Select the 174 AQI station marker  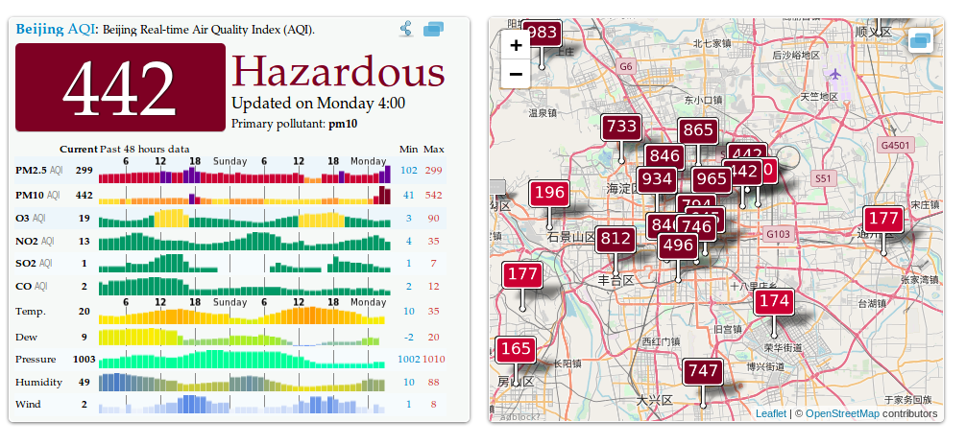(774, 301)
